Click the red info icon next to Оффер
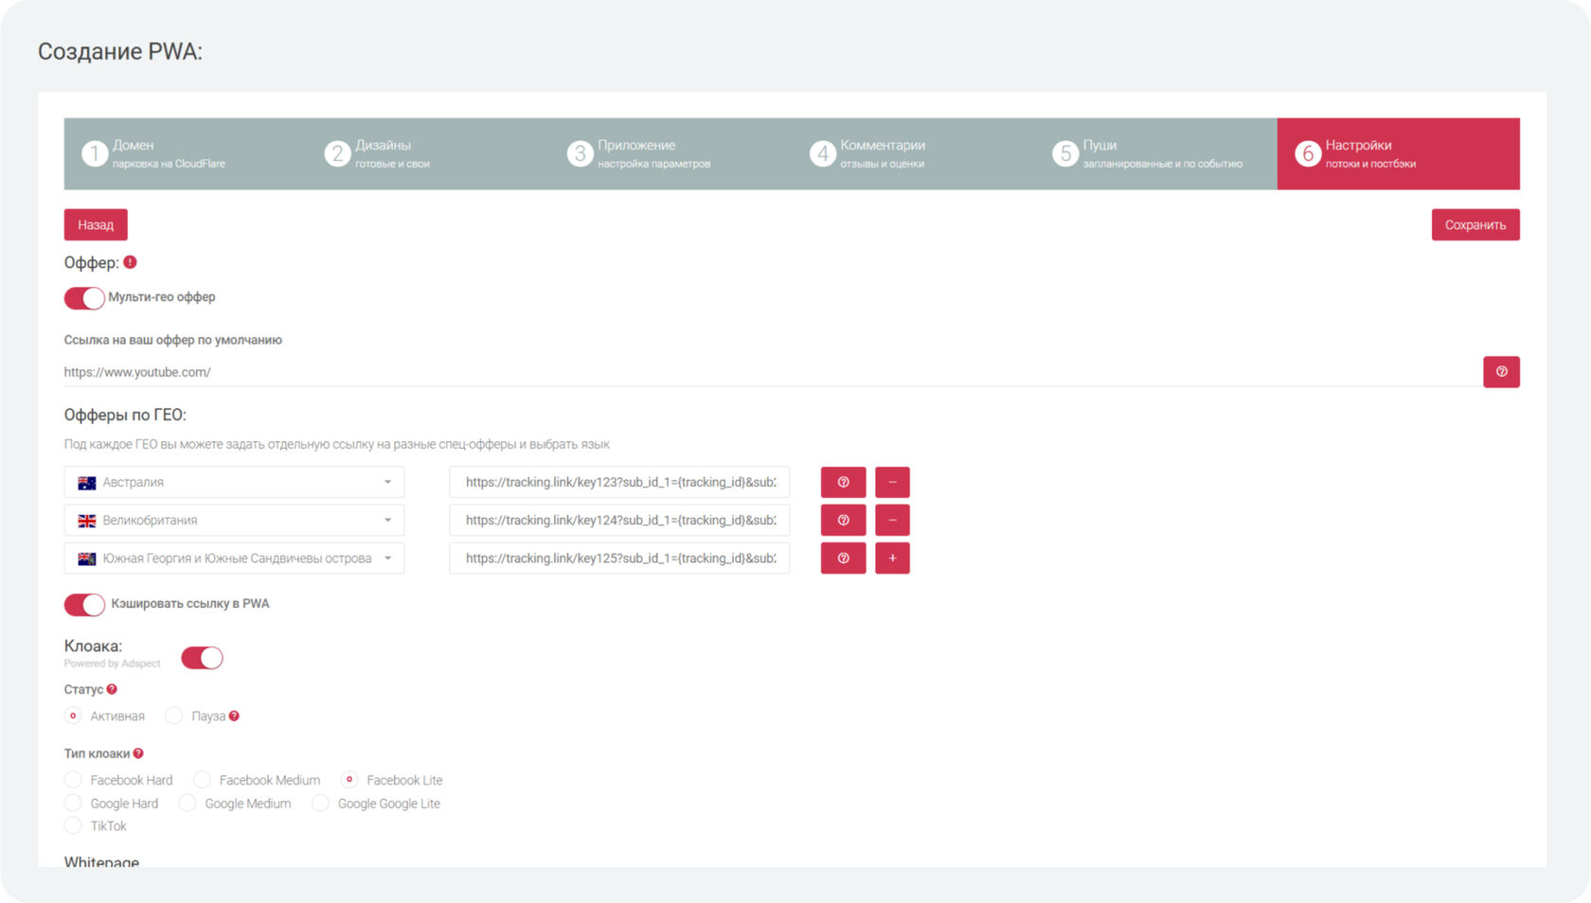Screen dimensions: 1591x903 coord(130,262)
